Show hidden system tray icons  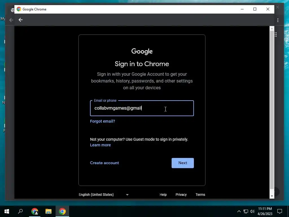point(239,211)
